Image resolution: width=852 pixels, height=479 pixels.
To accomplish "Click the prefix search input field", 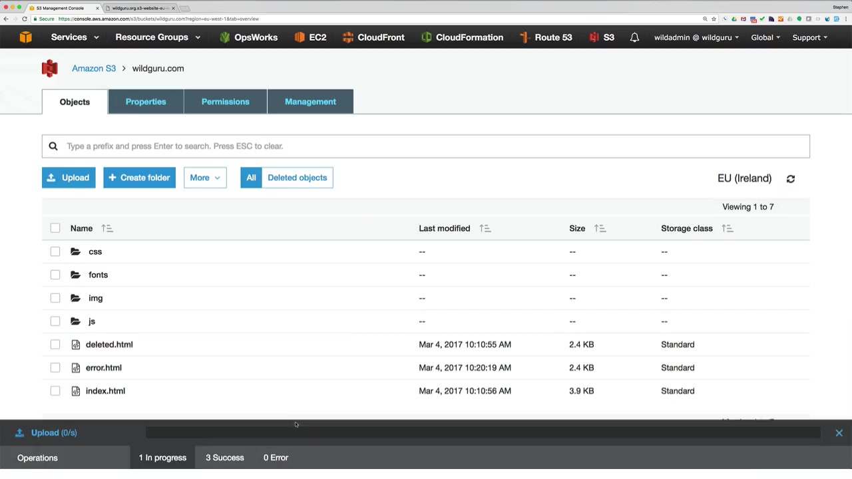I will pos(426,146).
